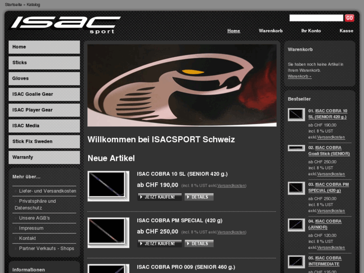The image size is (364, 273).
Task: Click the red GO search button
Action: [x=349, y=18]
